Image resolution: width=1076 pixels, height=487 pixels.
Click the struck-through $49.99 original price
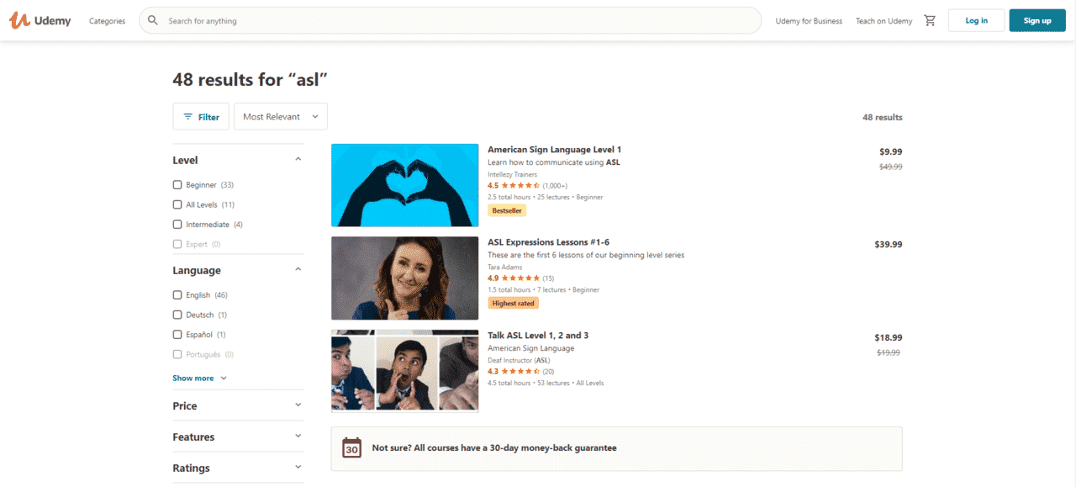[x=891, y=167]
